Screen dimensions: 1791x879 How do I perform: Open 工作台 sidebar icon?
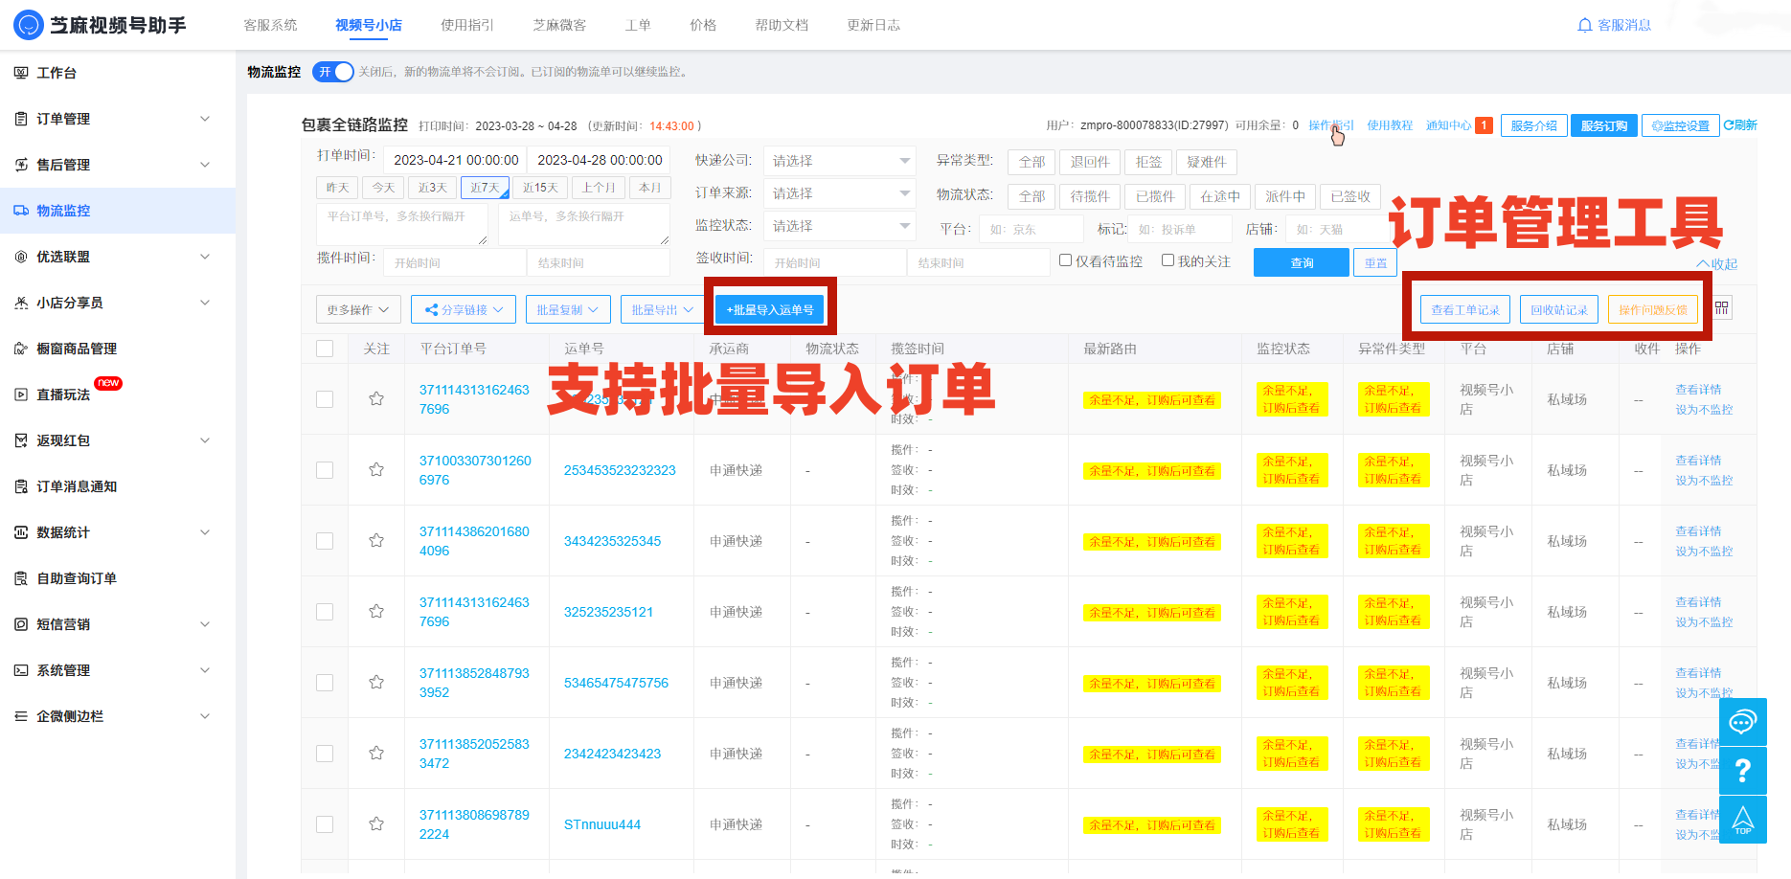pos(21,73)
